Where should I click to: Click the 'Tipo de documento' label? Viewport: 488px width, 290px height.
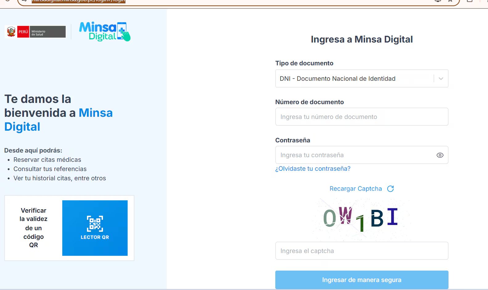(x=304, y=63)
